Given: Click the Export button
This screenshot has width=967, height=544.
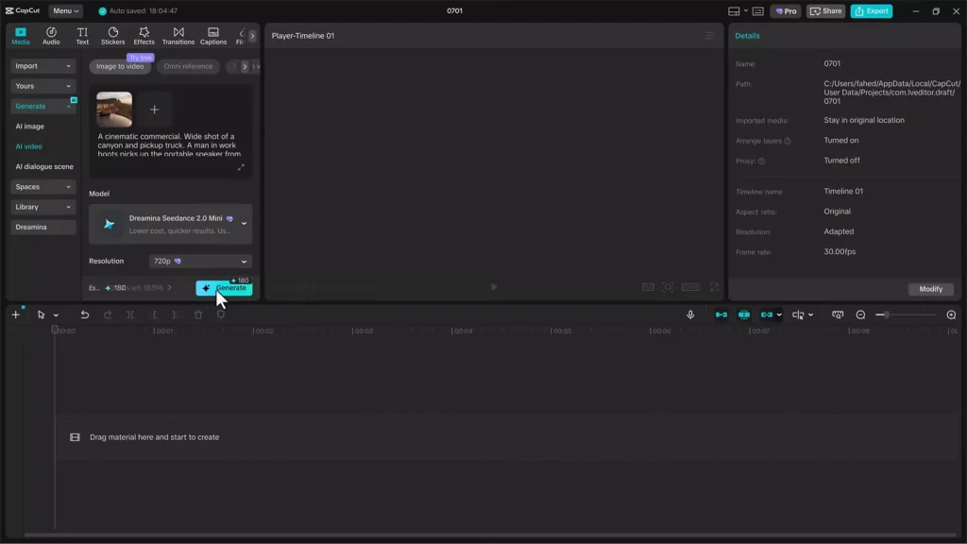Looking at the screenshot, I should [872, 11].
